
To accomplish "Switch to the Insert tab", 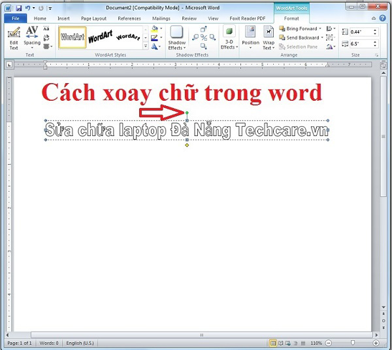I will click(63, 18).
